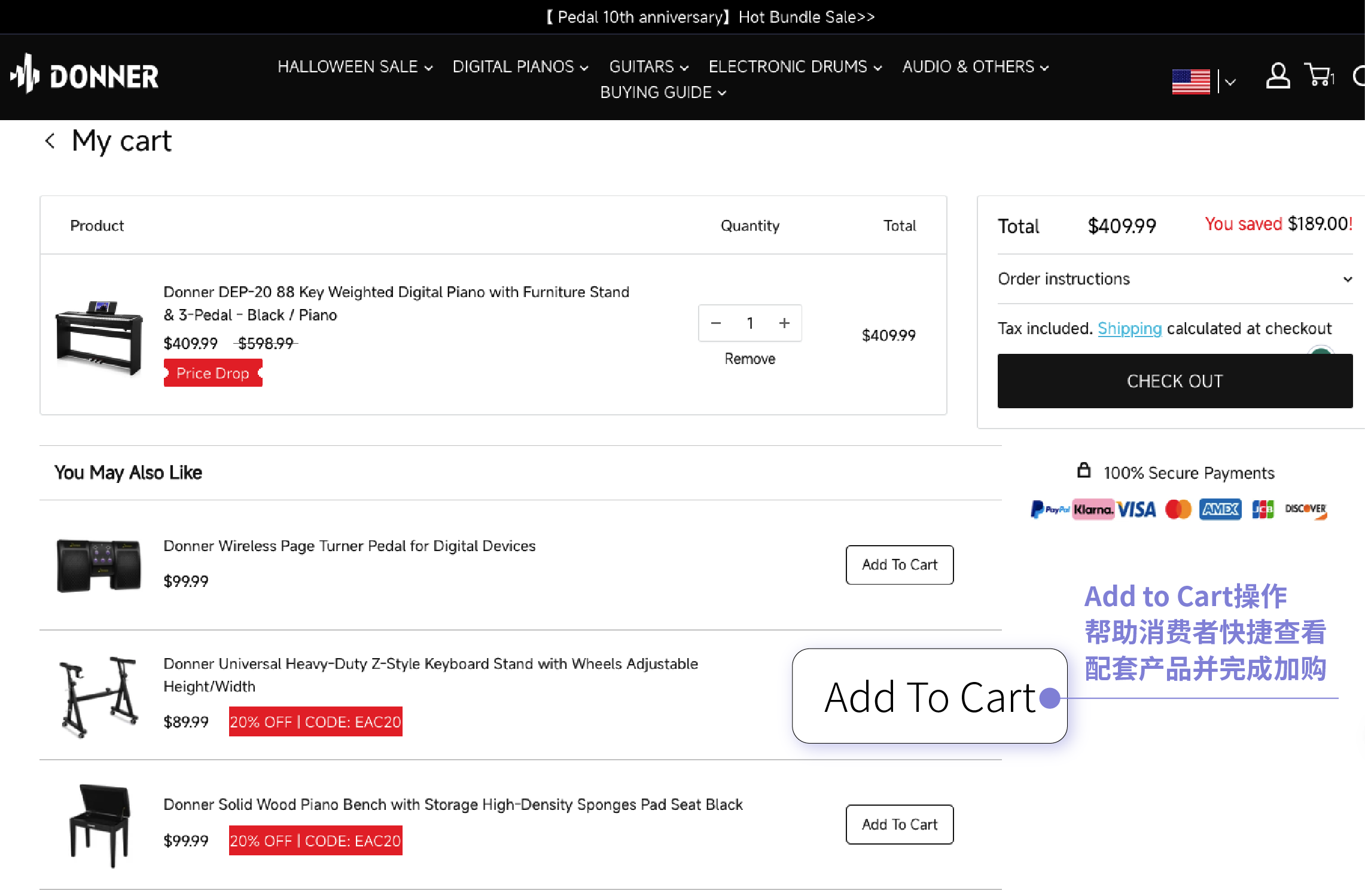This screenshot has width=1365, height=890.
Task: Open the user account icon
Action: [1277, 76]
